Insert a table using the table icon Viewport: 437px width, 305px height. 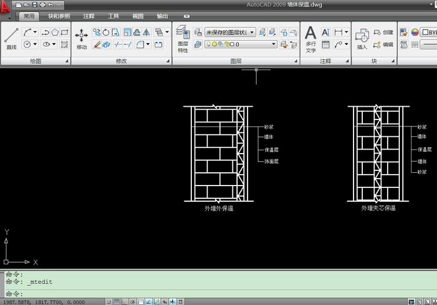tap(326, 44)
